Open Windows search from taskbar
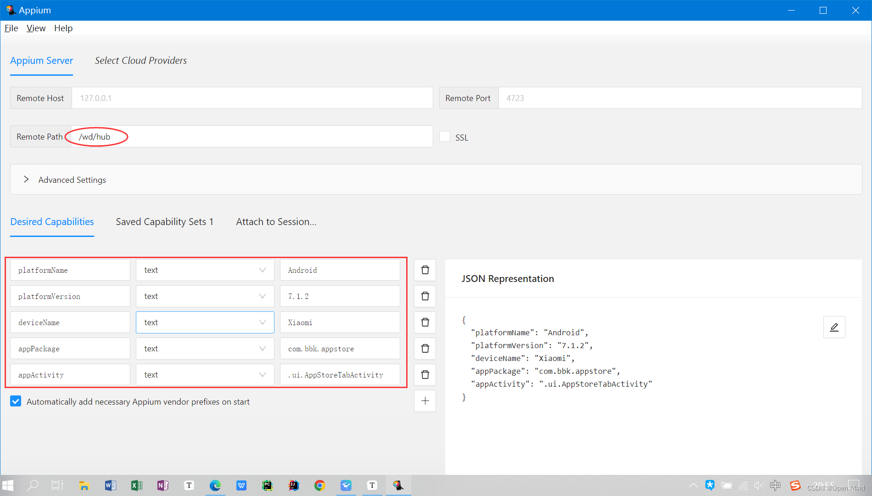 coord(33,485)
